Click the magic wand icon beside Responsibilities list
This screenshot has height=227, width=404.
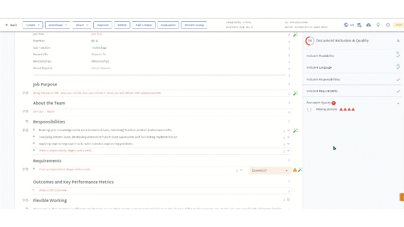pos(295,131)
